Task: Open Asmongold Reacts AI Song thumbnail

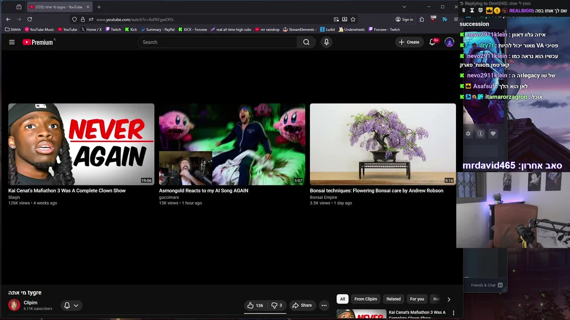Action: pos(232,144)
